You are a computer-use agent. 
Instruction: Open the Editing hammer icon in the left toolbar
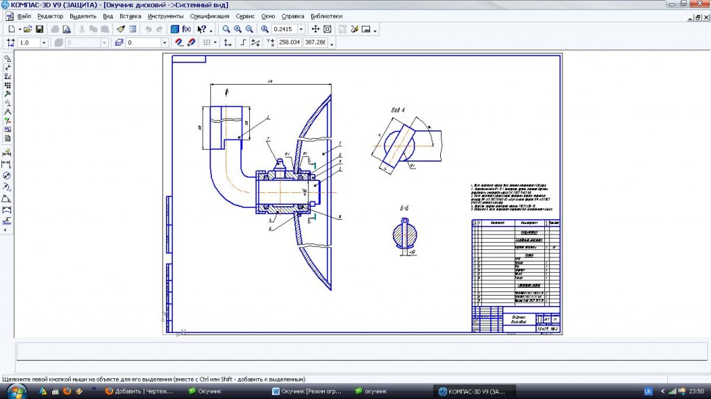[7, 94]
